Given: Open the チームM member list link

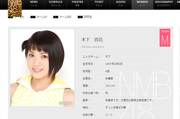Looking at the screenshot, I should pos(42,17).
